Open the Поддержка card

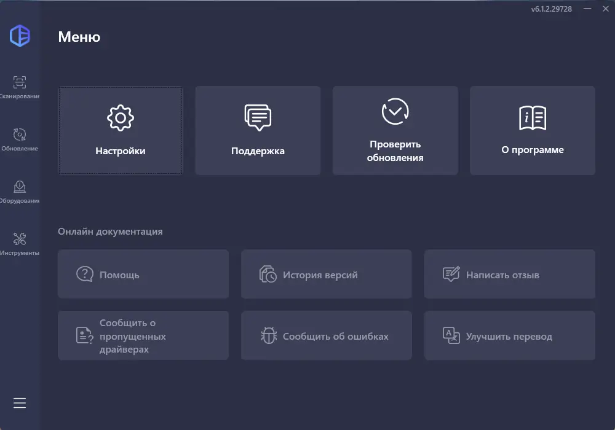coord(258,130)
